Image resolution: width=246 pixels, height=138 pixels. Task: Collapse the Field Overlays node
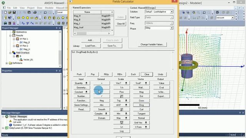coord(10,53)
